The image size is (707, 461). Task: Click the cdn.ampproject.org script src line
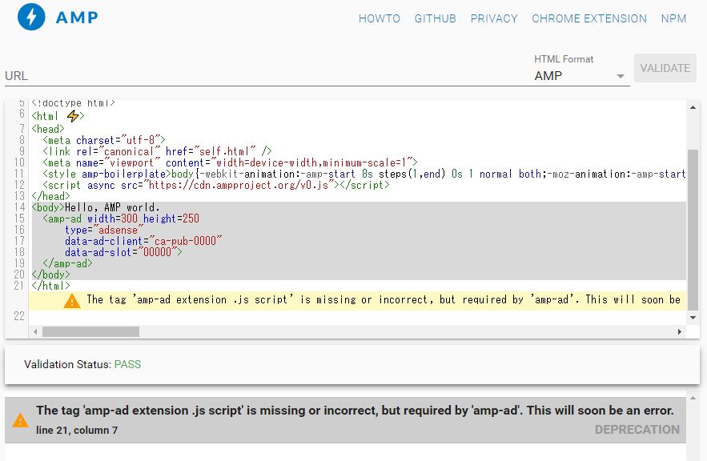pyautogui.click(x=216, y=185)
